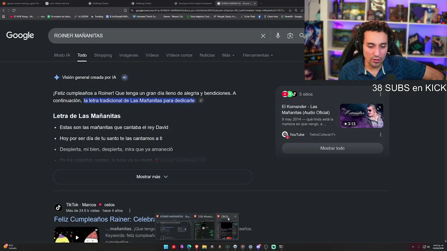Open the terminal from the taskbar
This screenshot has height=251, width=447.
click(x=281, y=247)
